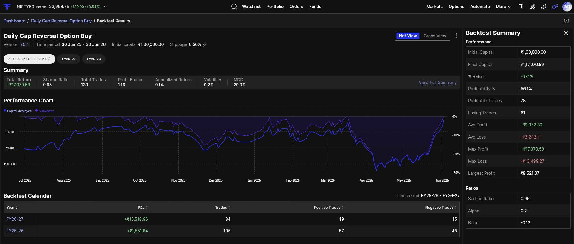The height and width of the screenshot is (244, 574).
Task: Open the T-shaped logo icon in header
Action: point(521,7)
